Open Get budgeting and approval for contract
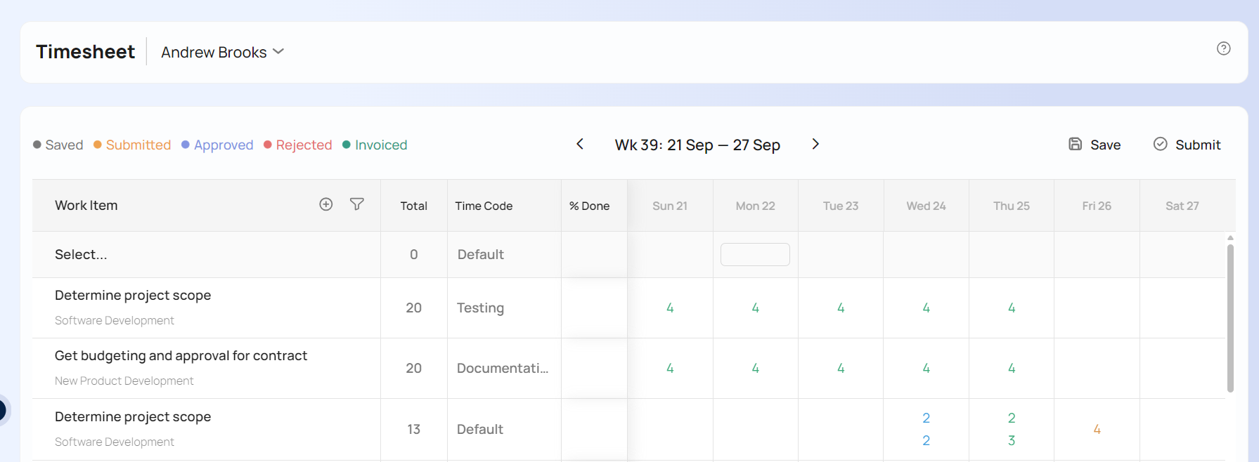1259x462 pixels. (x=181, y=356)
